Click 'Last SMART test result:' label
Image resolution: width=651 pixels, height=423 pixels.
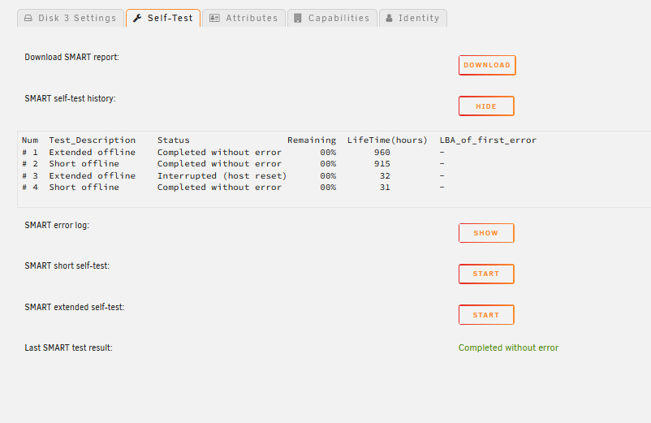[x=68, y=347]
